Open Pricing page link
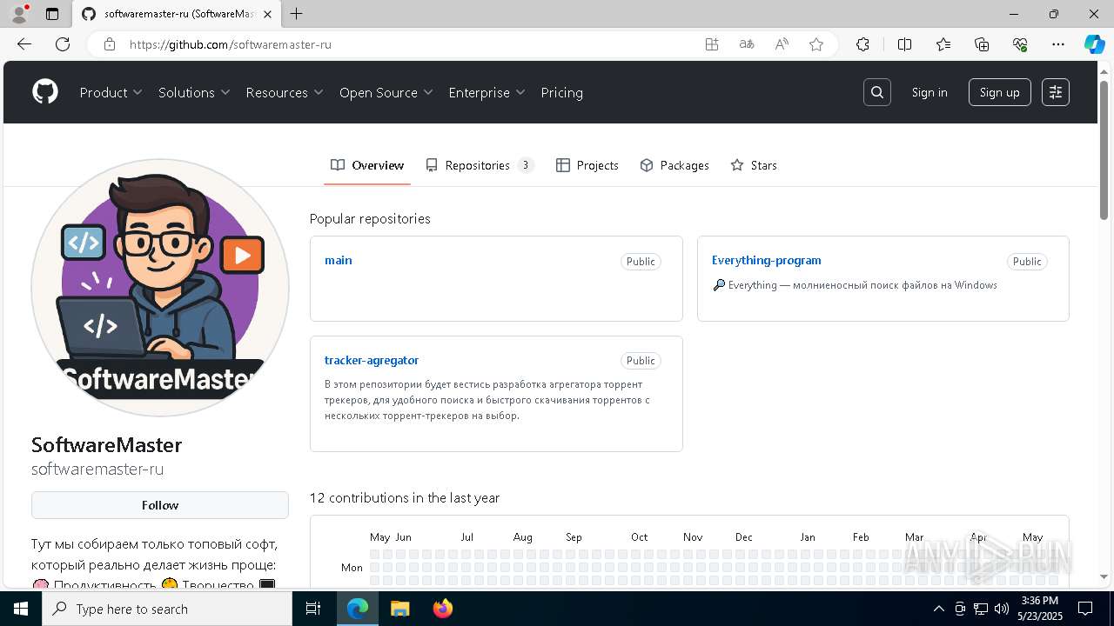1114x626 pixels. click(x=561, y=92)
